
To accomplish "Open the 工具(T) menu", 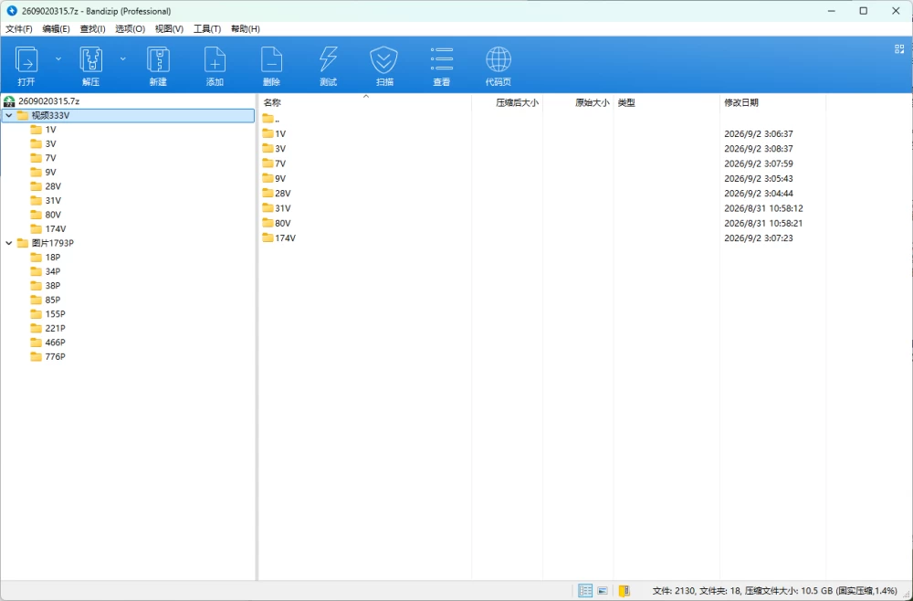I will pyautogui.click(x=207, y=28).
